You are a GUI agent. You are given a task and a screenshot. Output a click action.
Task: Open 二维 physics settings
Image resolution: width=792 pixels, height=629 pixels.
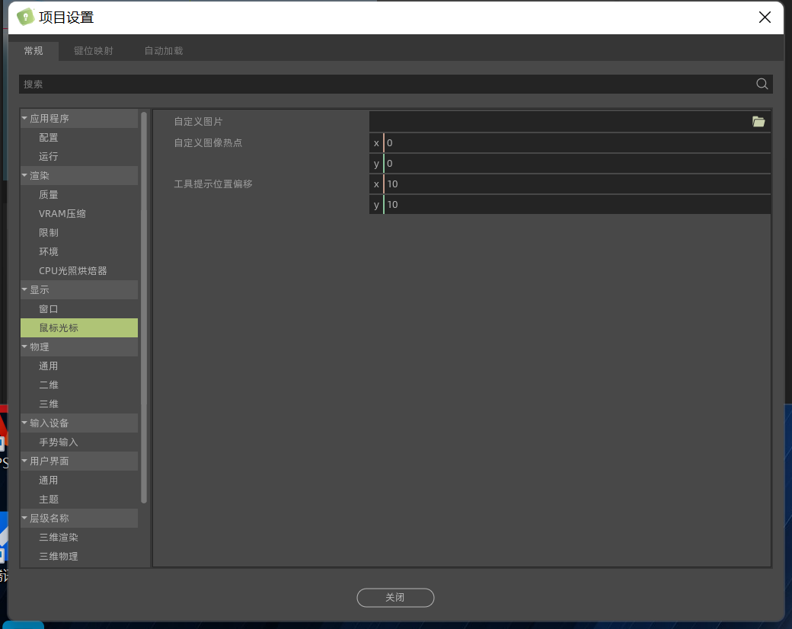78,385
